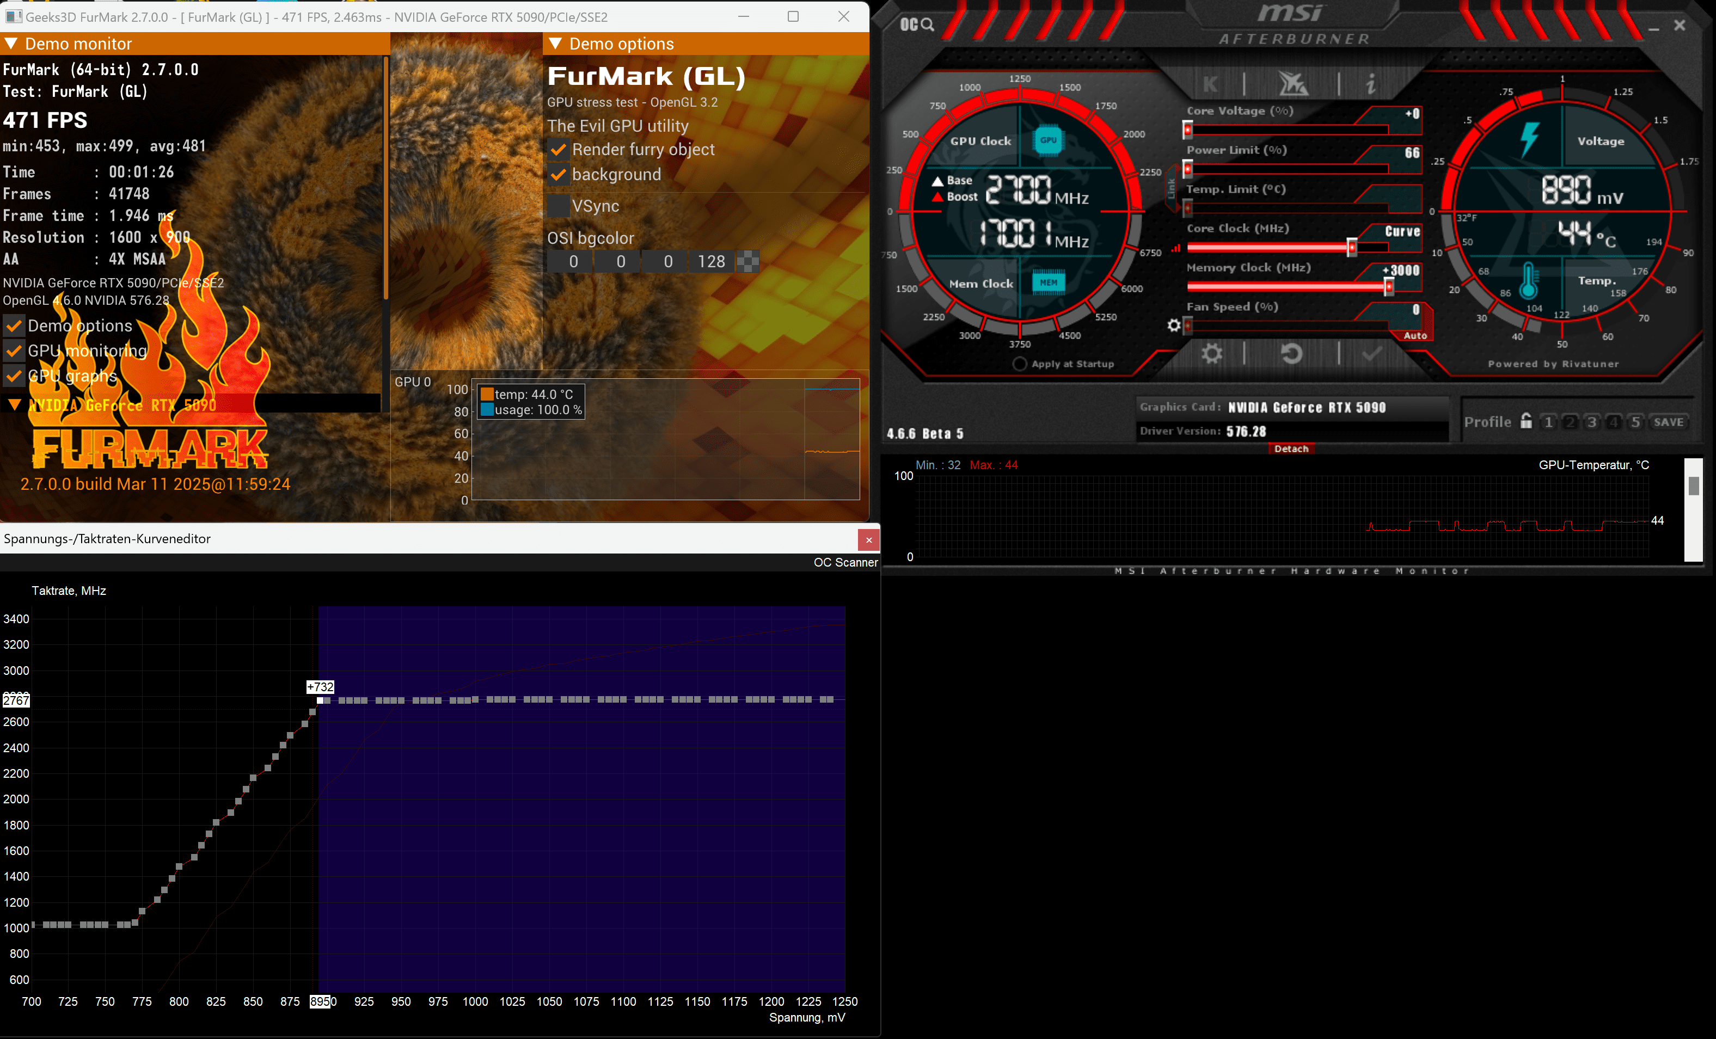
Task: Collapse the Demo options panel
Action: [x=555, y=44]
